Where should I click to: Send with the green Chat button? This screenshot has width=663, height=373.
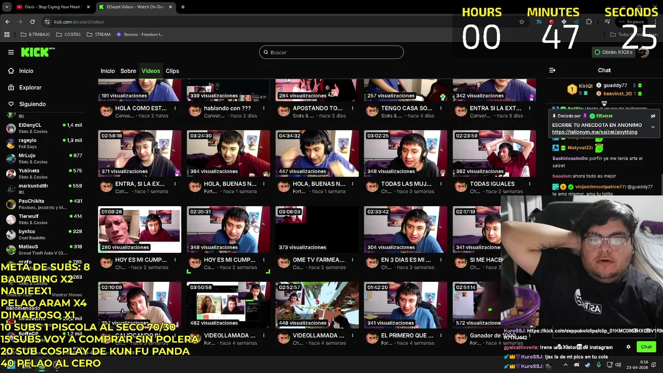coord(646,347)
